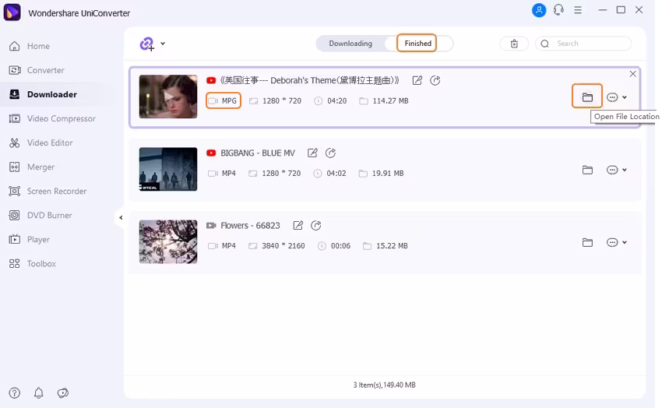Rename the Deborah's Theme item with edit icon

pos(417,80)
